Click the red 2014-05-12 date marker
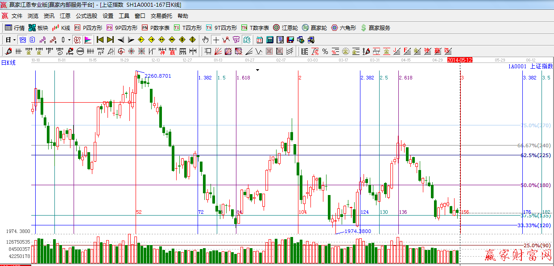The height and width of the screenshot is (266, 554). point(460,60)
